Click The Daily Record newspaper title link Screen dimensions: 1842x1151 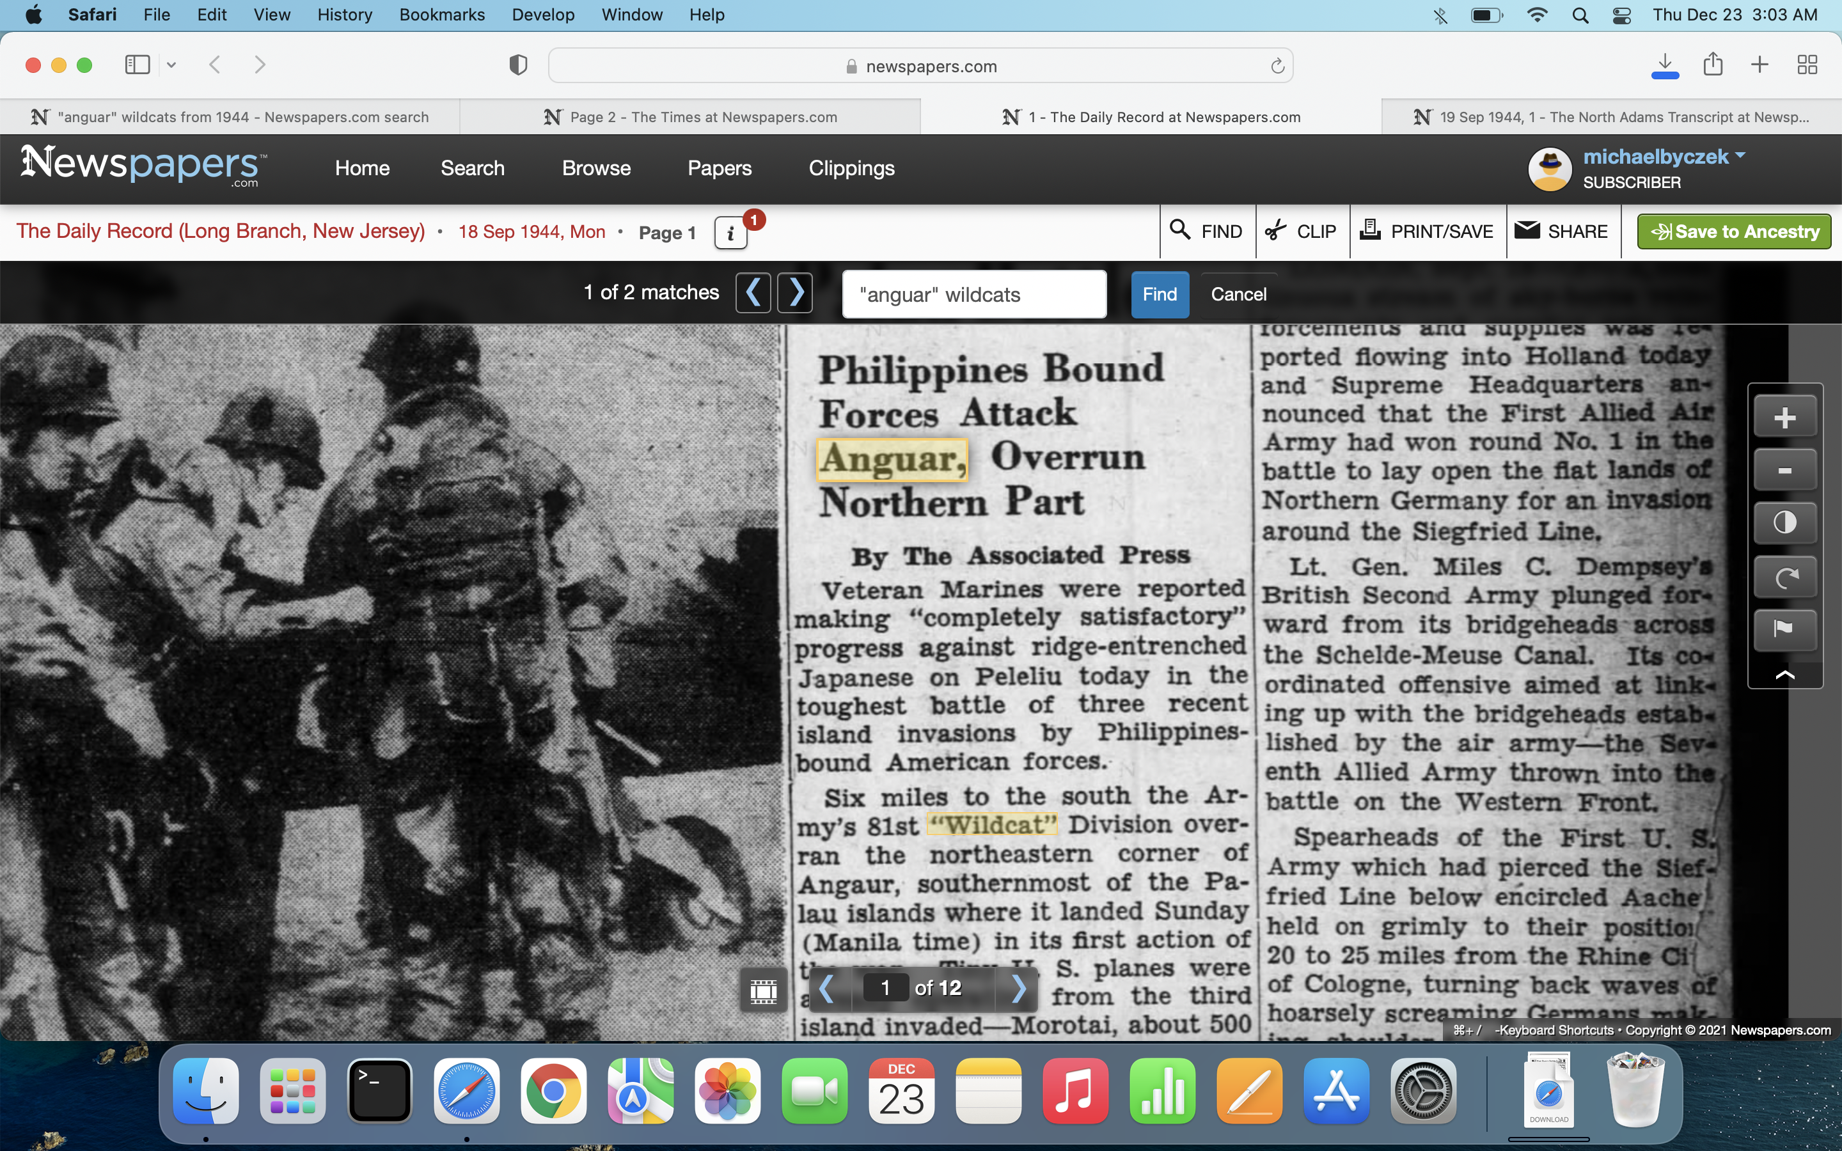[221, 231]
